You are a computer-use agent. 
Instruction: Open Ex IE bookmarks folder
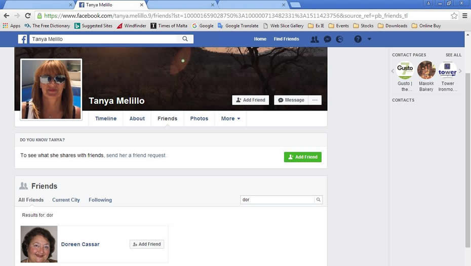pos(316,26)
